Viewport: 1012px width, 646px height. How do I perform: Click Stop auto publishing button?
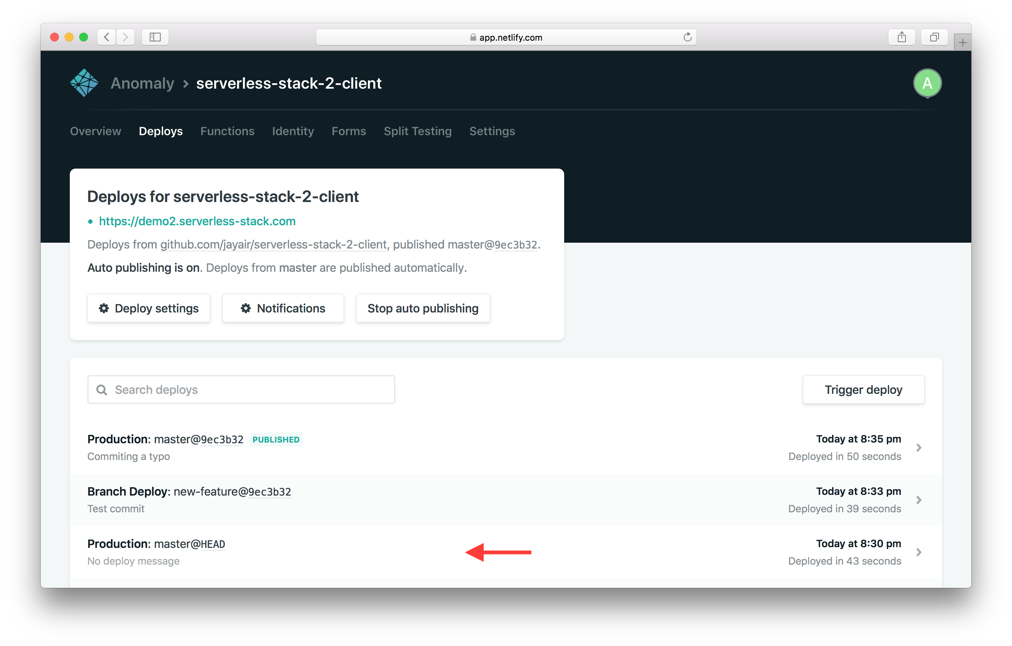422,307
